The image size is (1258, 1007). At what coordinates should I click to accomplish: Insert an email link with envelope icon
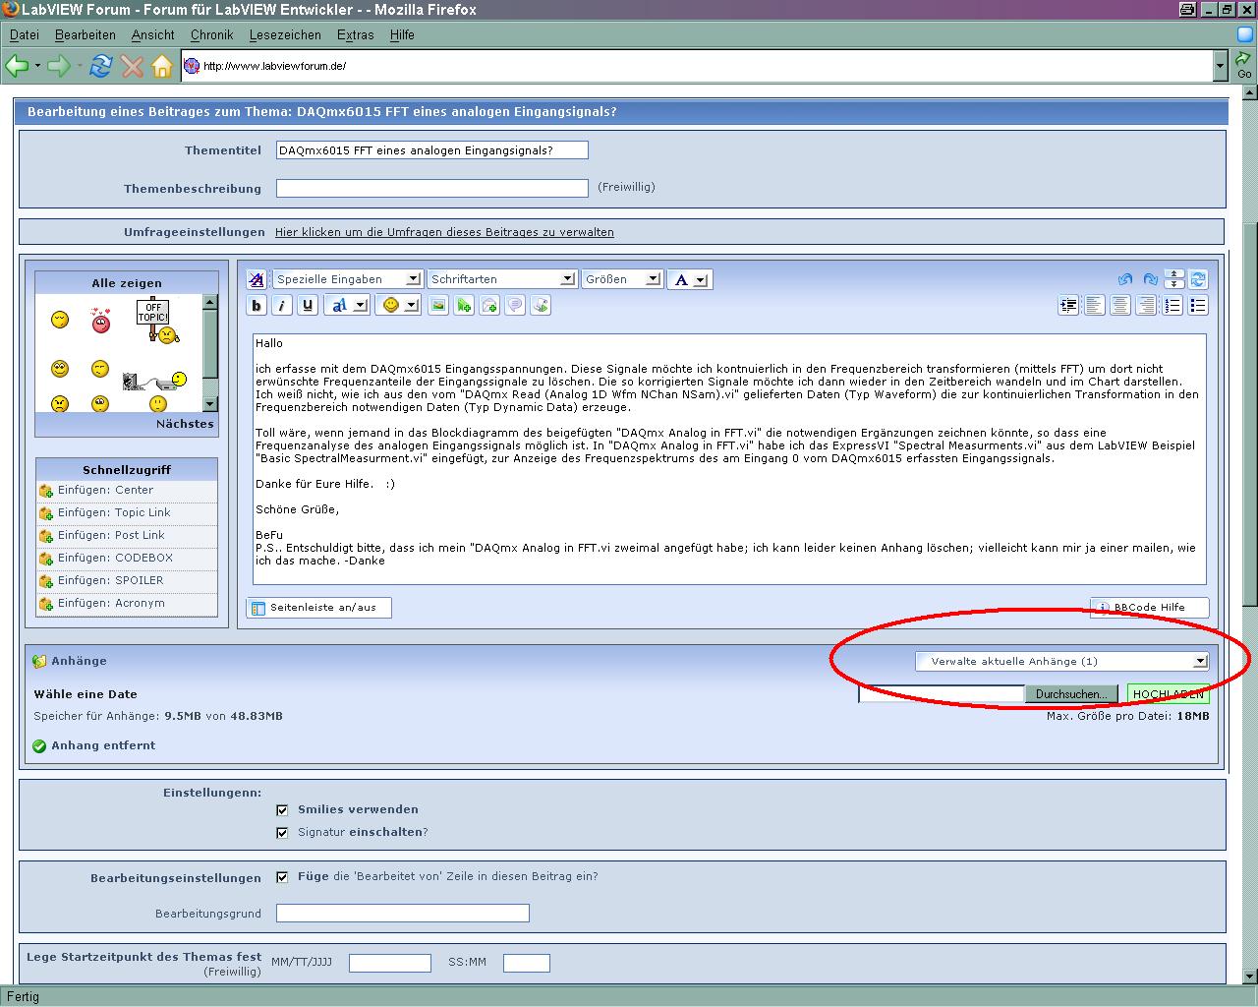tap(489, 306)
